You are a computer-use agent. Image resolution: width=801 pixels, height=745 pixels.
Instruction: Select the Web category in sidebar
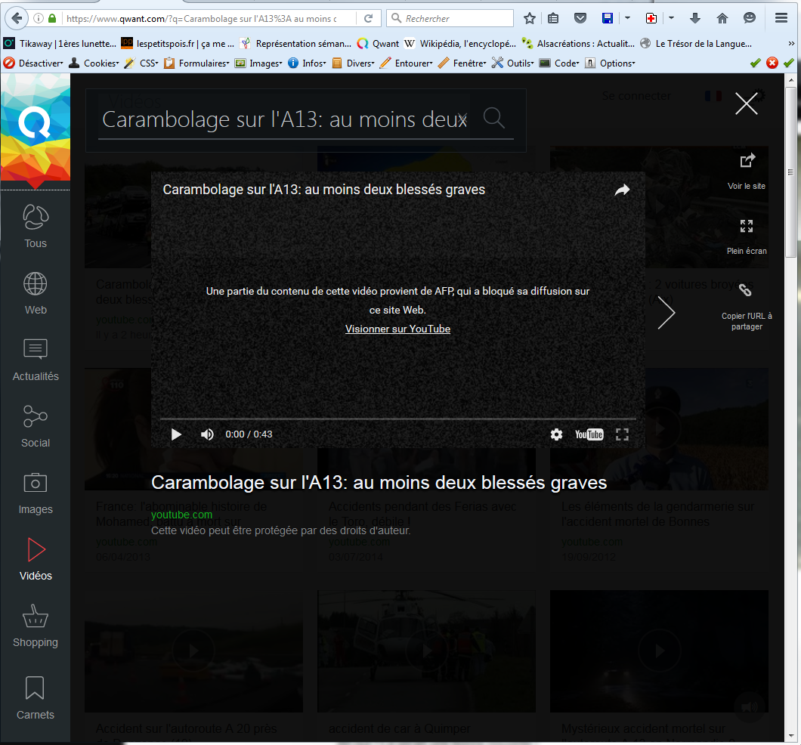click(x=36, y=293)
